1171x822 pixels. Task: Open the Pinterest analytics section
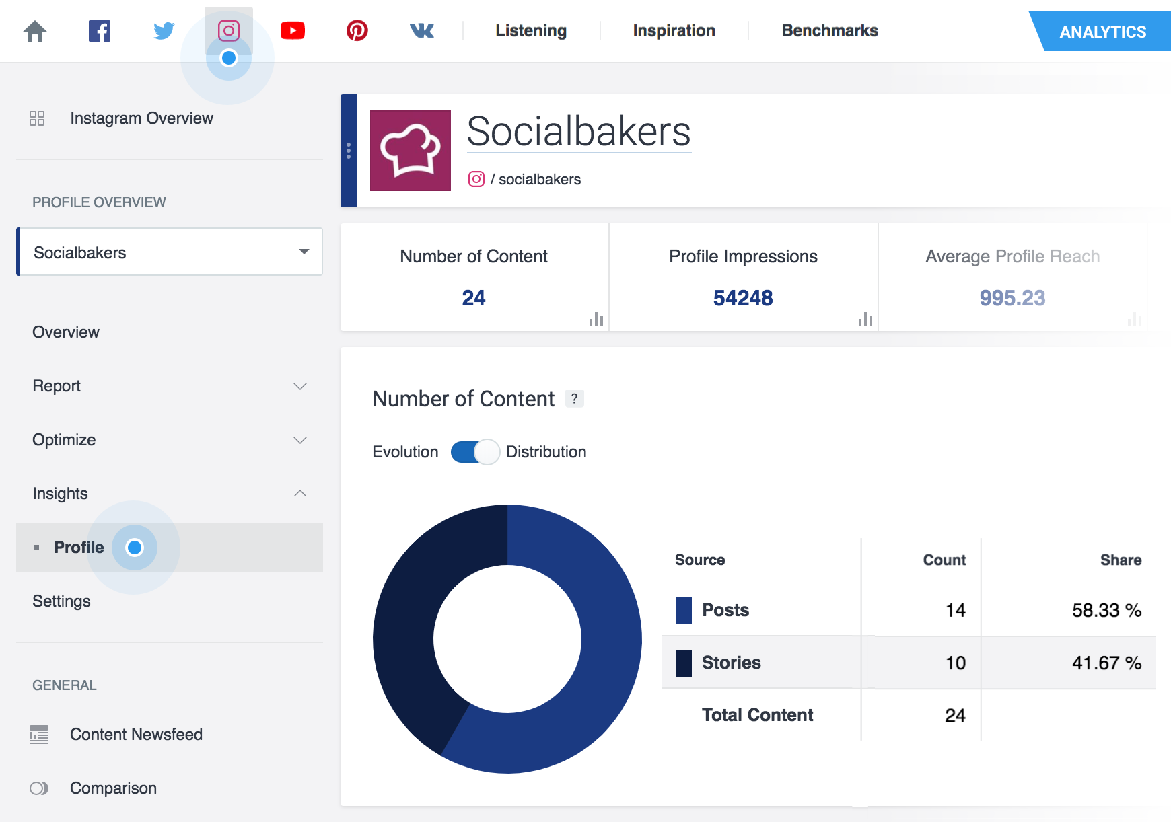pyautogui.click(x=357, y=30)
